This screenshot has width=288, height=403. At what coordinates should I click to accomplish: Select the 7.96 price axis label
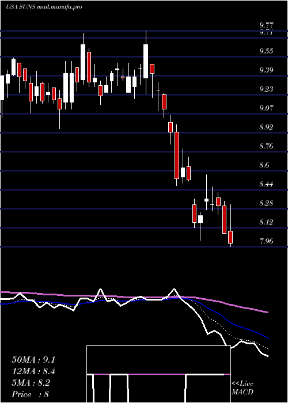(x=266, y=241)
